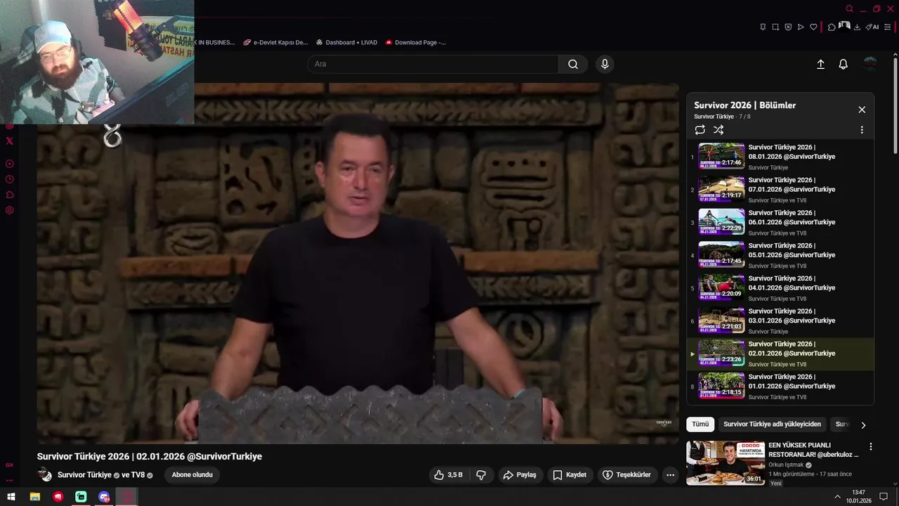Open YouTube account avatar menu
Image resolution: width=899 pixels, height=506 pixels.
pyautogui.click(x=870, y=64)
